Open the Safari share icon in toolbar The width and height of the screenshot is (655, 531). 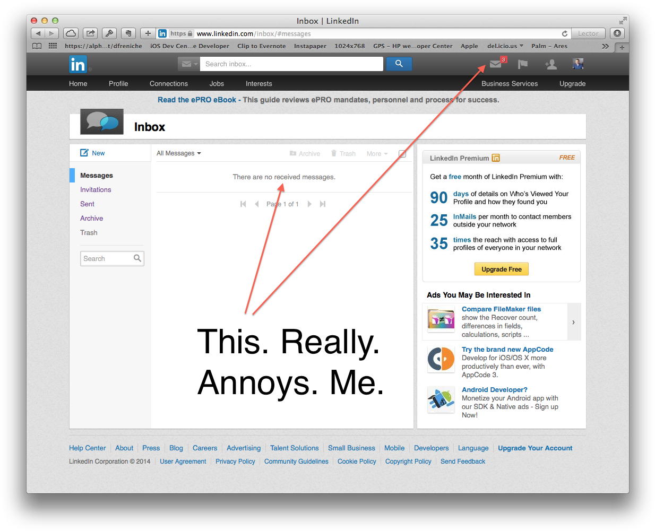tap(90, 33)
